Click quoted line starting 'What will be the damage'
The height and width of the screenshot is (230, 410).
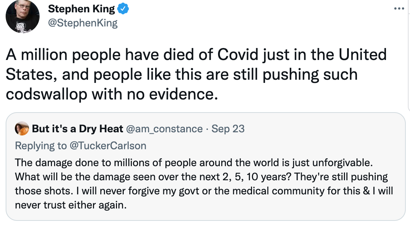pyautogui.click(x=201, y=177)
